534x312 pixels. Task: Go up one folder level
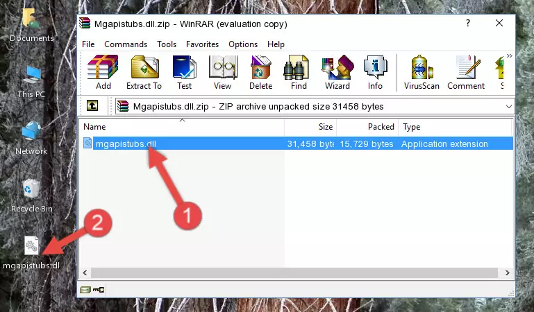(92, 105)
